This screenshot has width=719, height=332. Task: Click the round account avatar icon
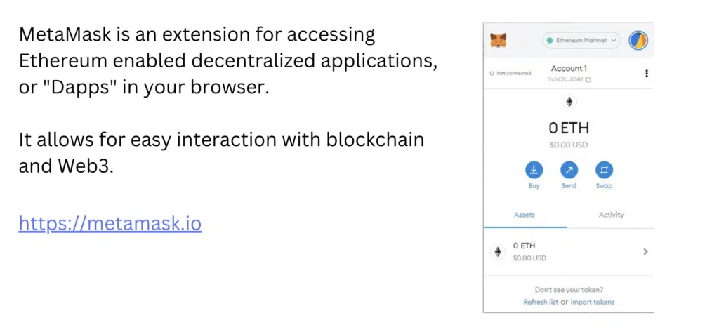[638, 41]
